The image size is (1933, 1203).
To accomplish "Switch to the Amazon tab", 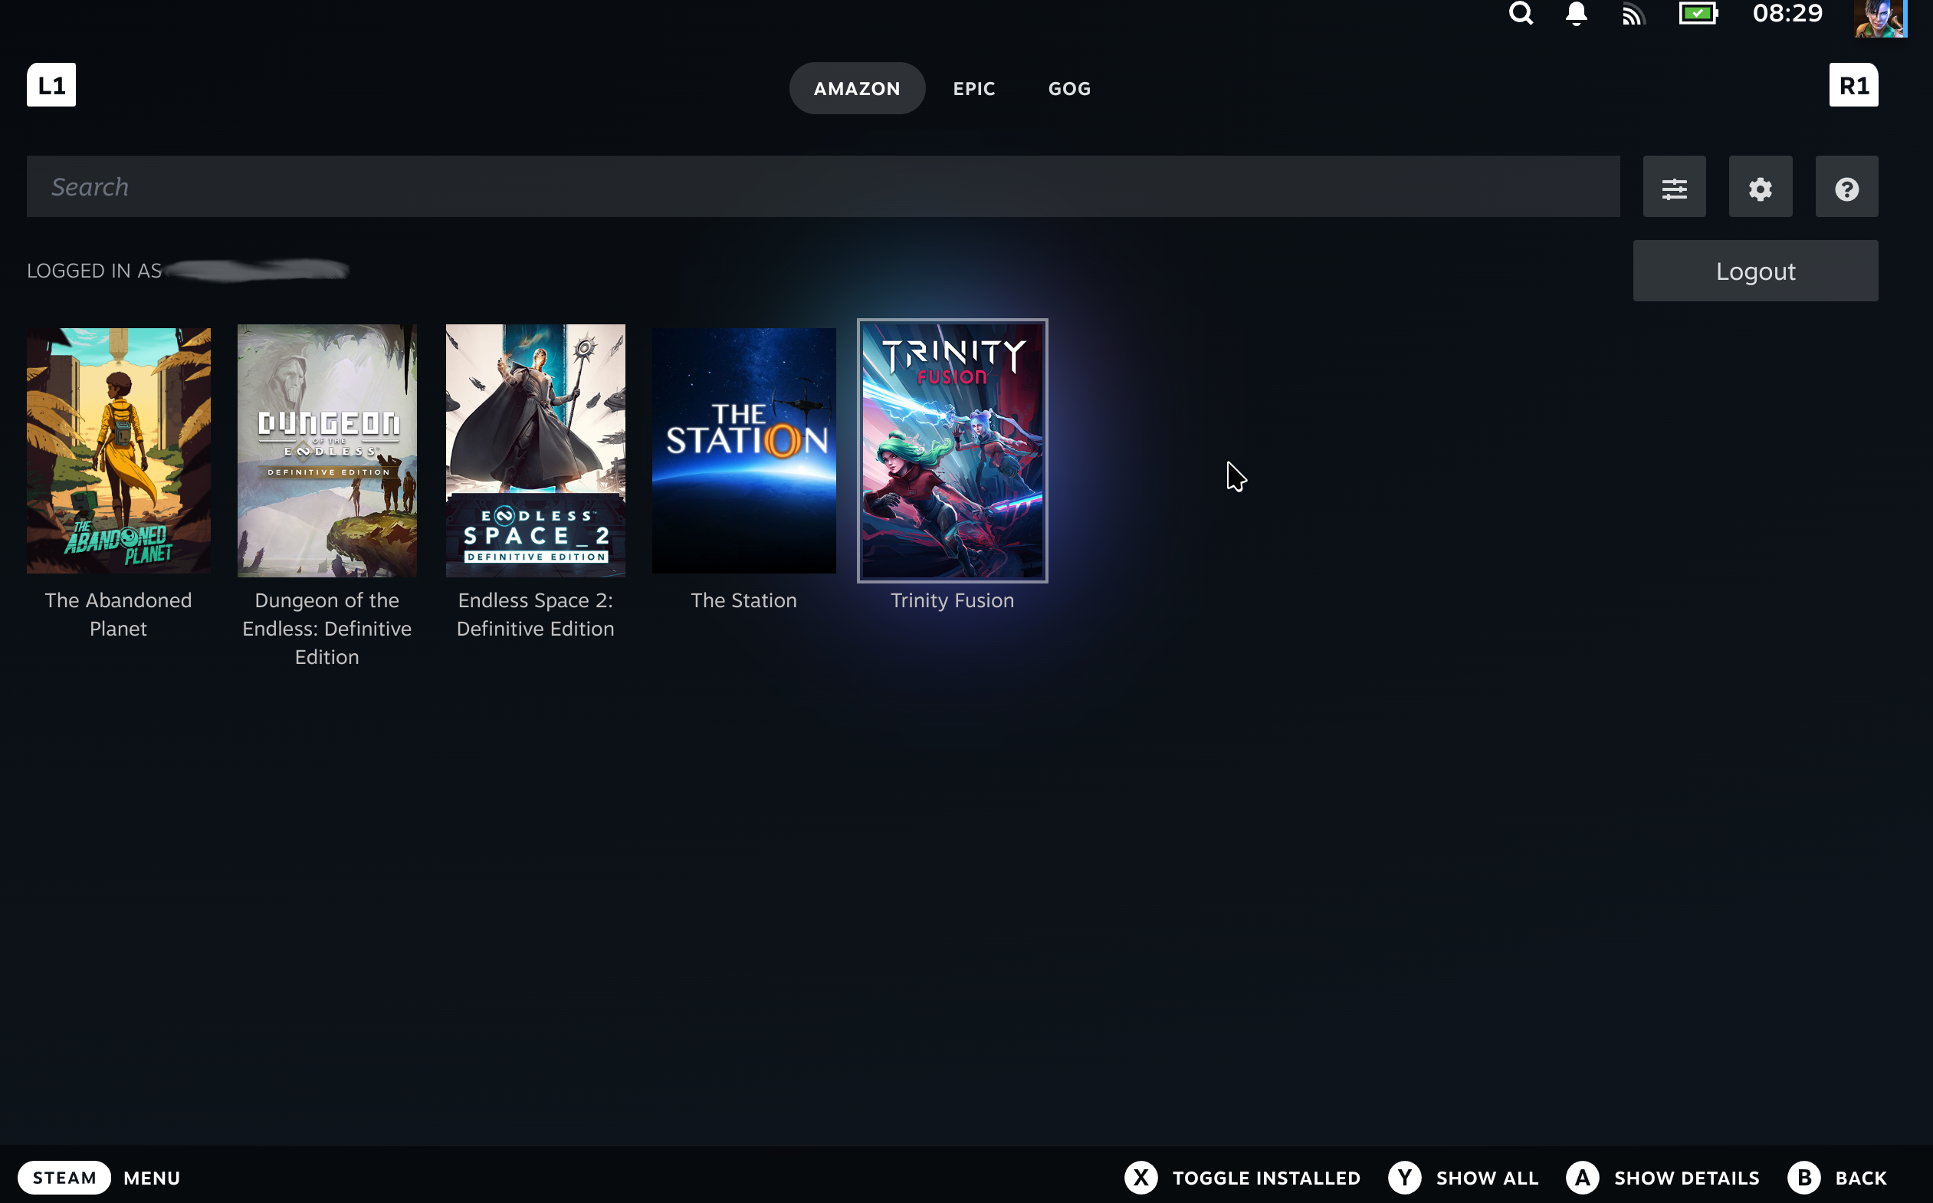I will [x=856, y=88].
